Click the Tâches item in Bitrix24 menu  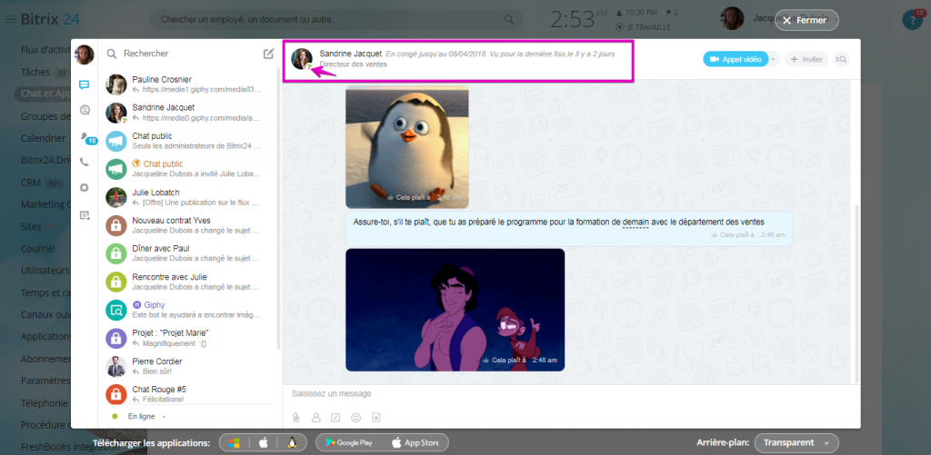(x=35, y=72)
